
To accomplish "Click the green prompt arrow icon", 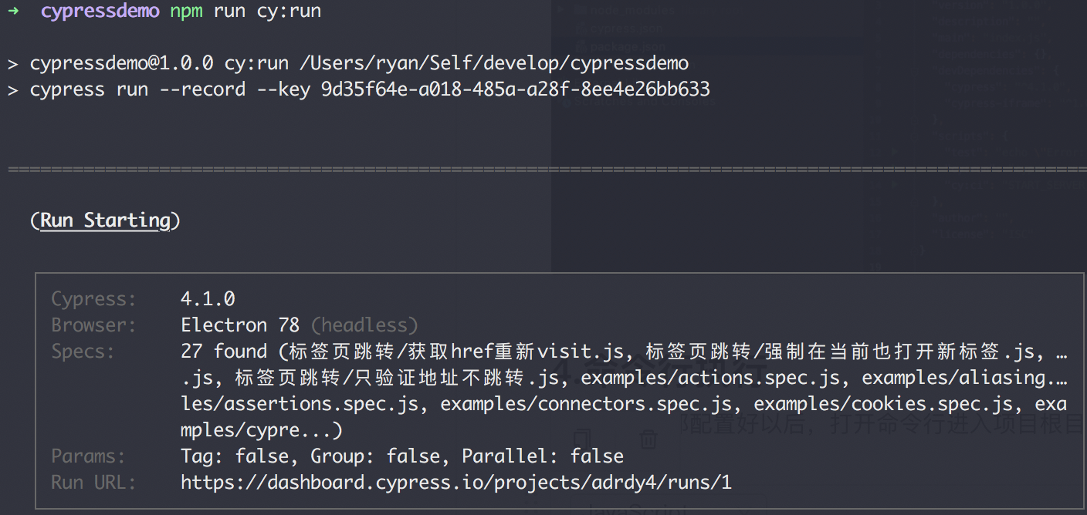I will 13,12.
